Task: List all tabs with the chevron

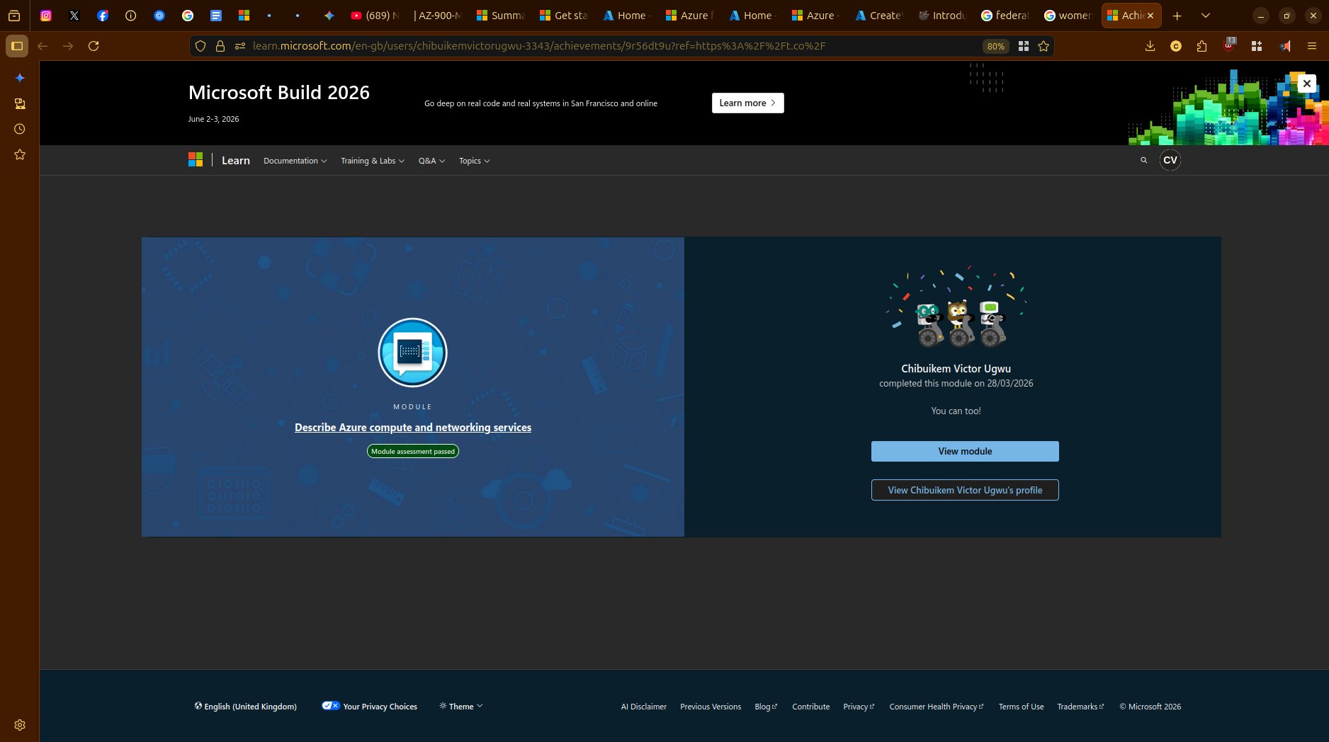Action: point(1206,15)
